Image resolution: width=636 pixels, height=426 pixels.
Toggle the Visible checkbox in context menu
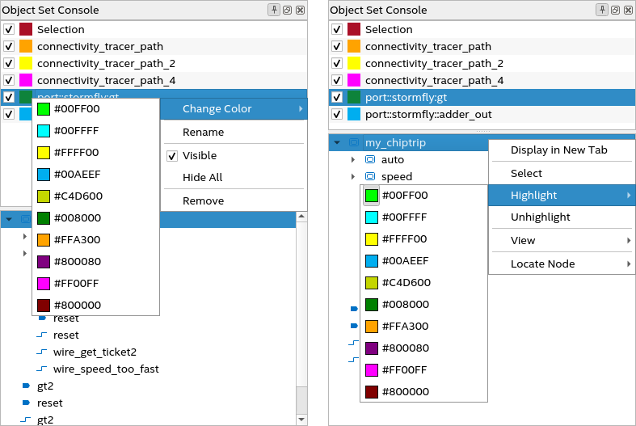tap(171, 155)
